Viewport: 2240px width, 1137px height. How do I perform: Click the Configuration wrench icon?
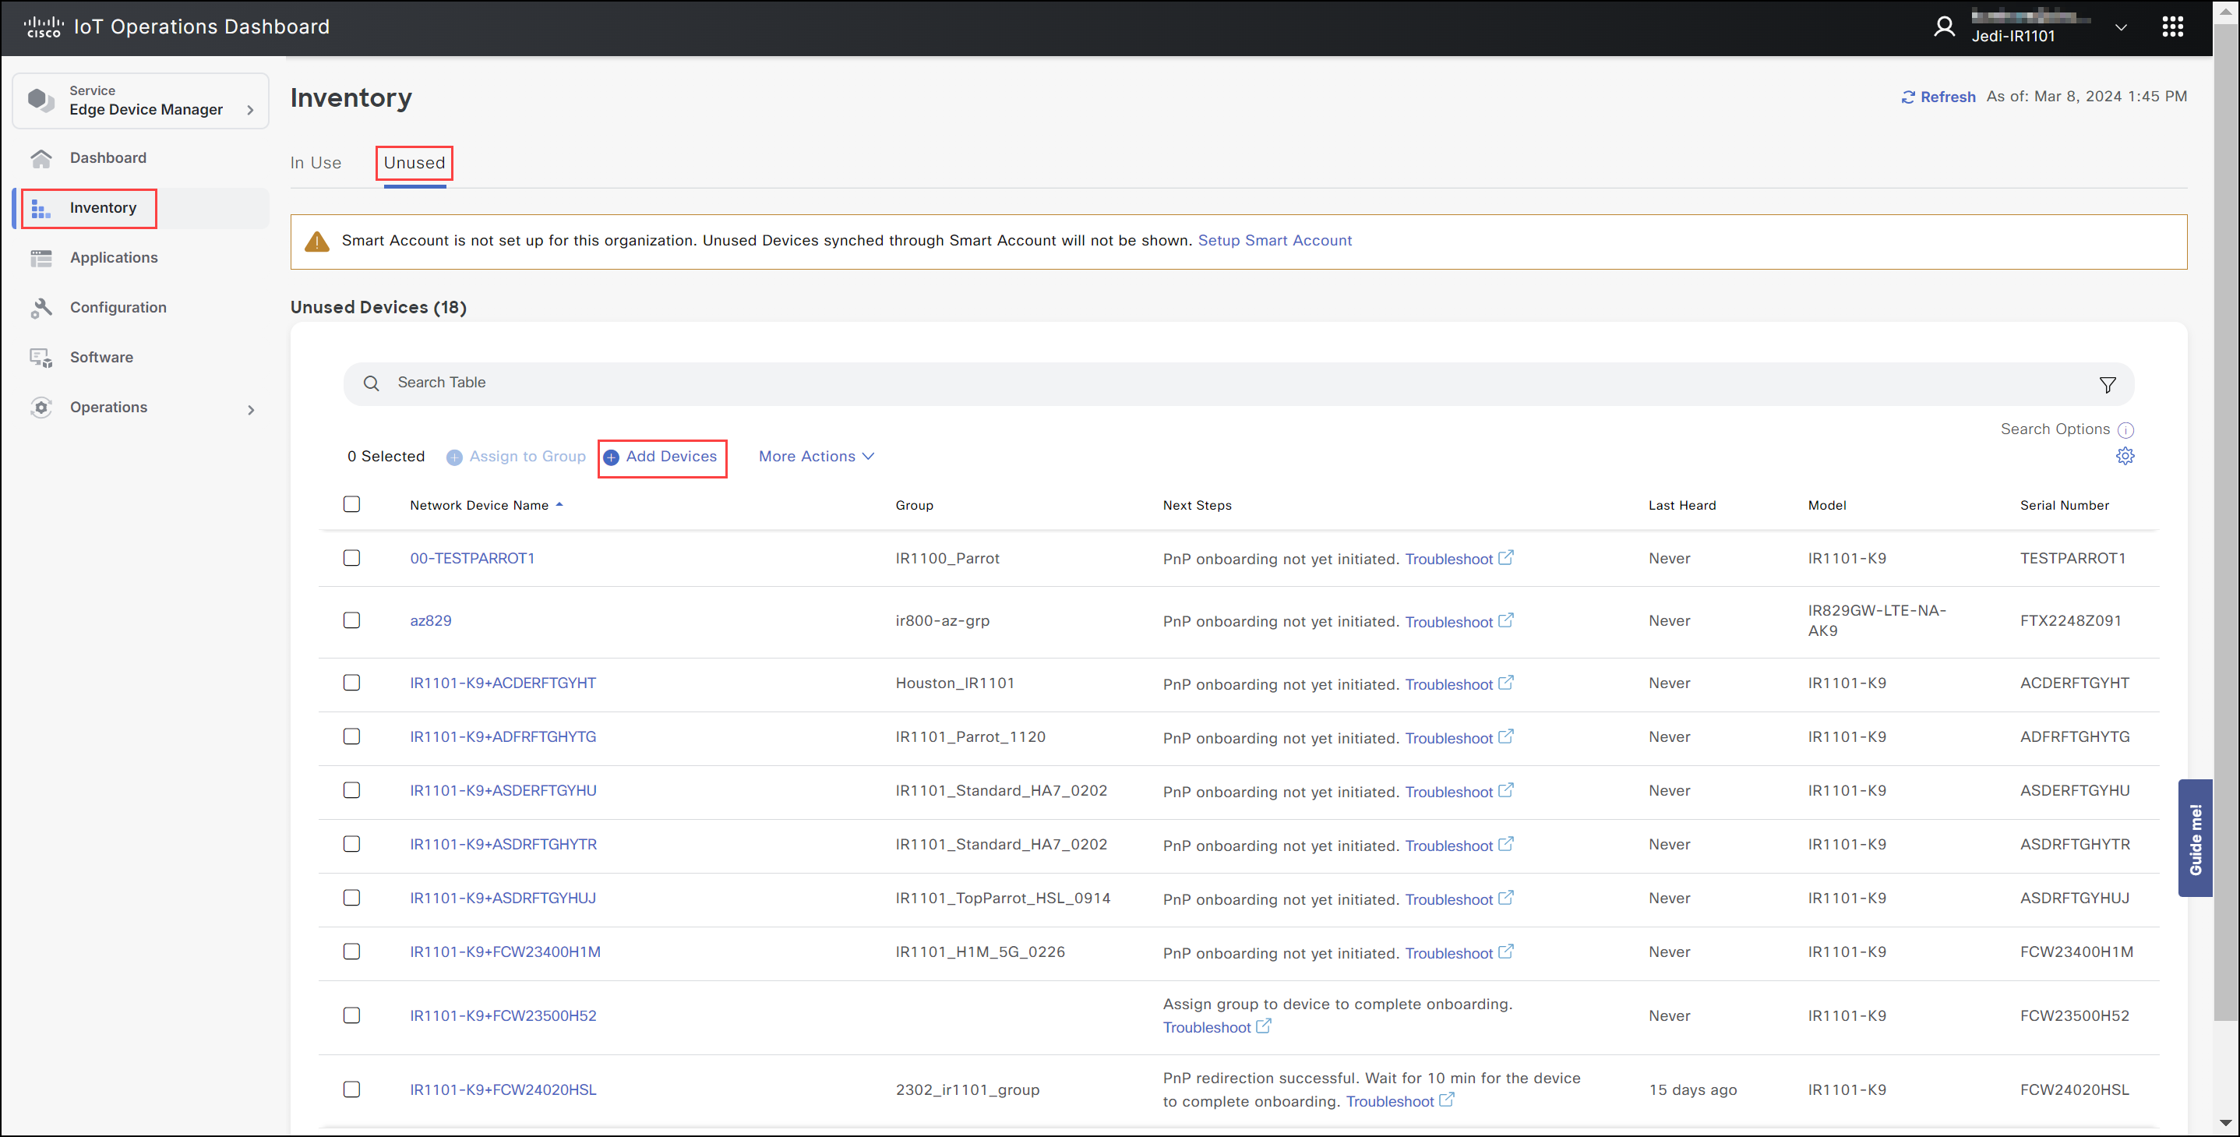(41, 308)
